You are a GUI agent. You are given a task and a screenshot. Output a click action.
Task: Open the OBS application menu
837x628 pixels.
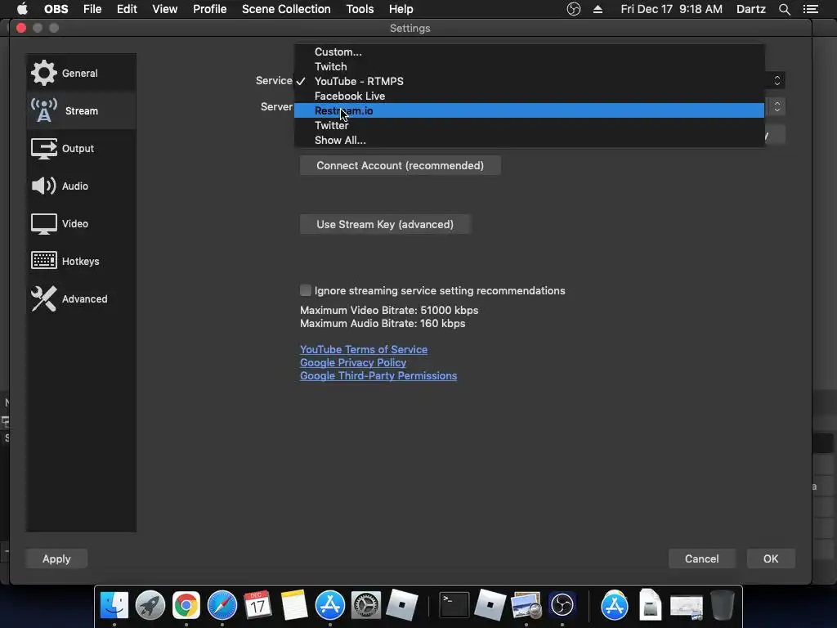pos(56,9)
